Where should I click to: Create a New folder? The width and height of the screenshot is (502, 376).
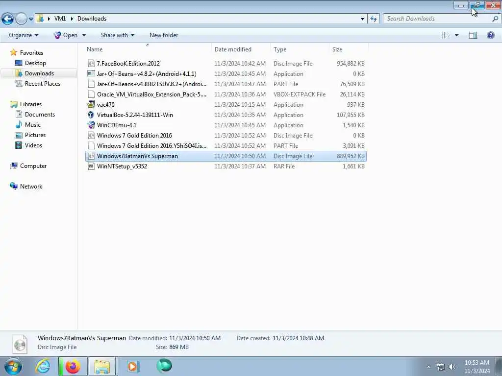164,35
